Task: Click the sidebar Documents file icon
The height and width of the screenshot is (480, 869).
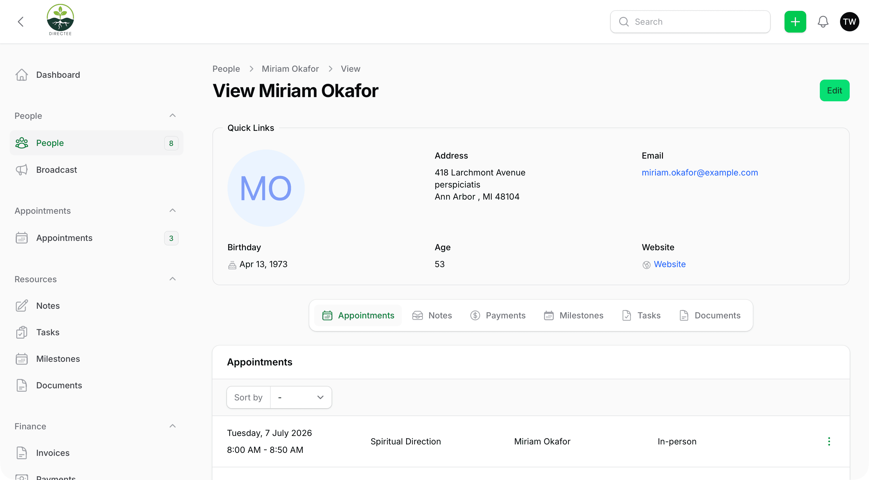Action: coord(22,385)
